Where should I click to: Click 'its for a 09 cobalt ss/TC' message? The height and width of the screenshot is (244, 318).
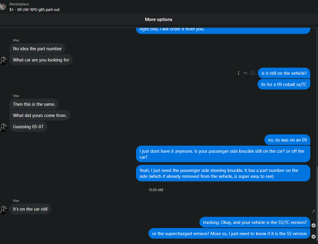[284, 84]
